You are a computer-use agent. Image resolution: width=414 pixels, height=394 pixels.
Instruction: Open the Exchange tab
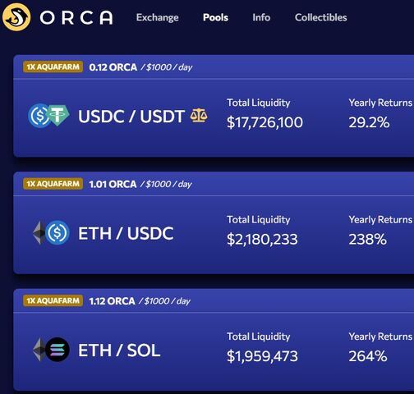pos(158,17)
